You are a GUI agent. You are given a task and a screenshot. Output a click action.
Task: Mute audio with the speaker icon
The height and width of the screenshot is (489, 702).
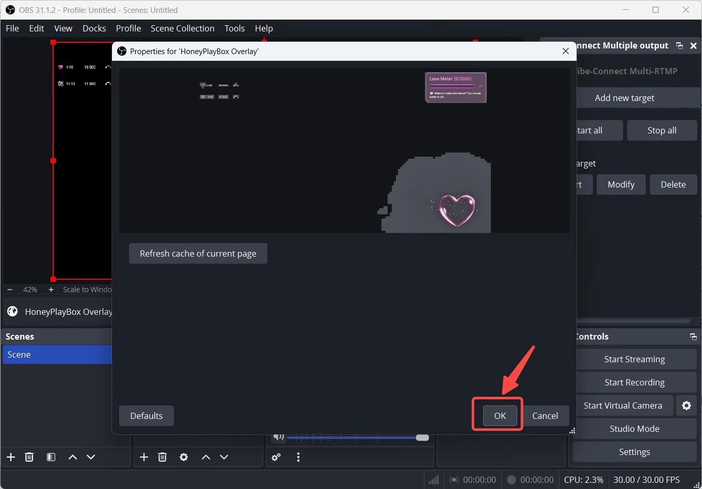pyautogui.click(x=278, y=437)
